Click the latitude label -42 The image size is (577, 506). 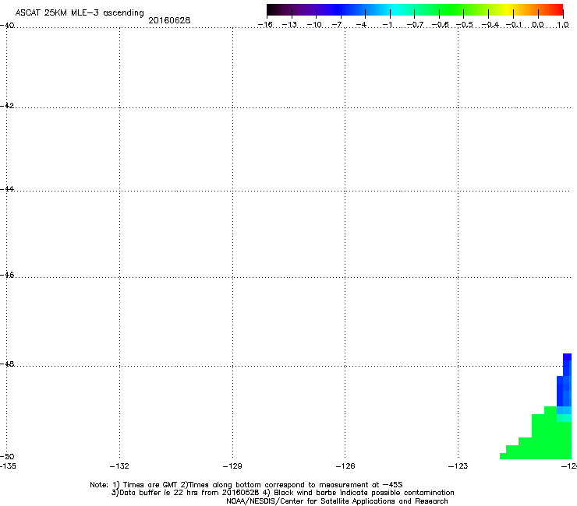[7, 105]
